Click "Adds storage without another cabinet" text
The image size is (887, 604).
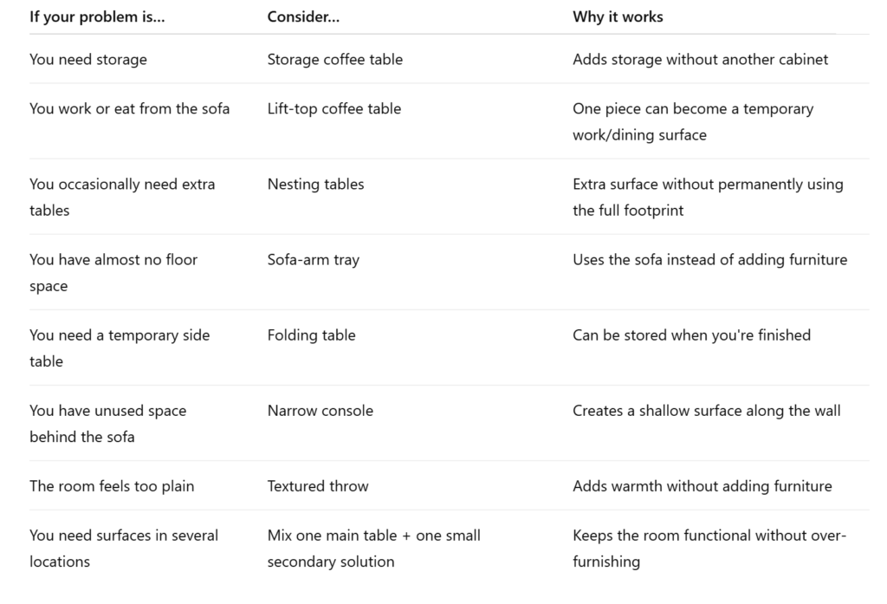coord(700,60)
